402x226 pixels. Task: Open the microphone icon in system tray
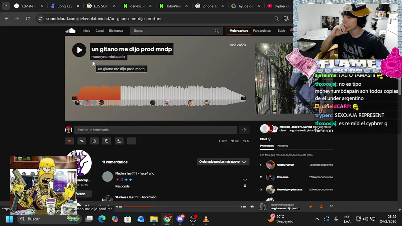[x=336, y=219]
